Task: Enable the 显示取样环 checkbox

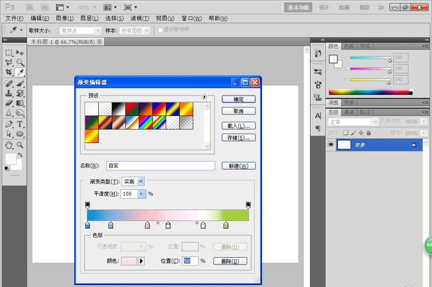Action: point(161,30)
